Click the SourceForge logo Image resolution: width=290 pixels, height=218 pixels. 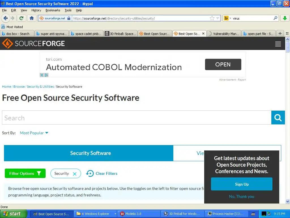[33, 43]
